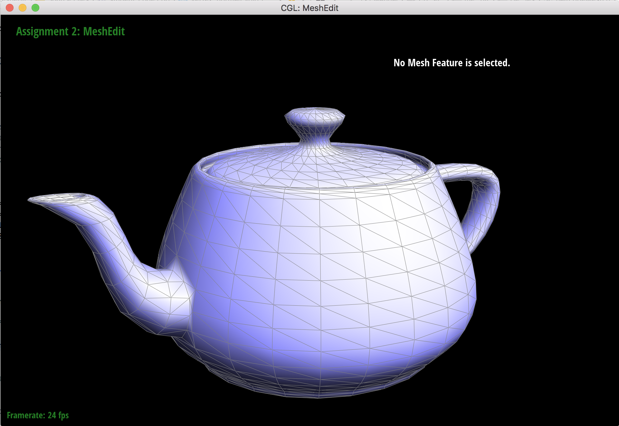Close the CGL: MeshEdit window
This screenshot has width=619, height=426.
point(10,8)
